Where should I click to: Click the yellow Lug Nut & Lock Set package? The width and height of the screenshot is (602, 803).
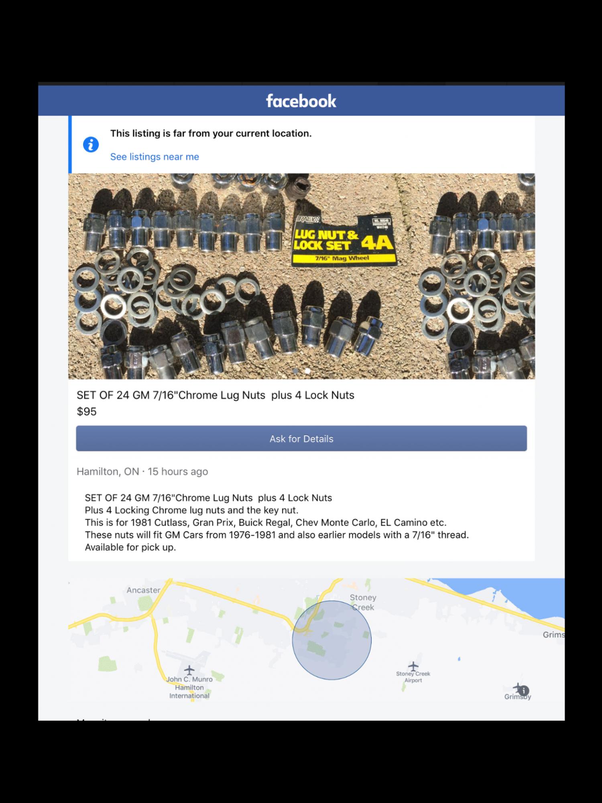[344, 240]
